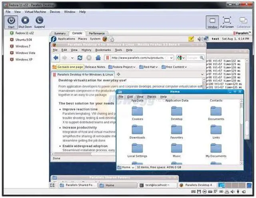Screen dimensions: 256x198
Task: Open the Home location dropdown in status bar
Action: click(126, 167)
